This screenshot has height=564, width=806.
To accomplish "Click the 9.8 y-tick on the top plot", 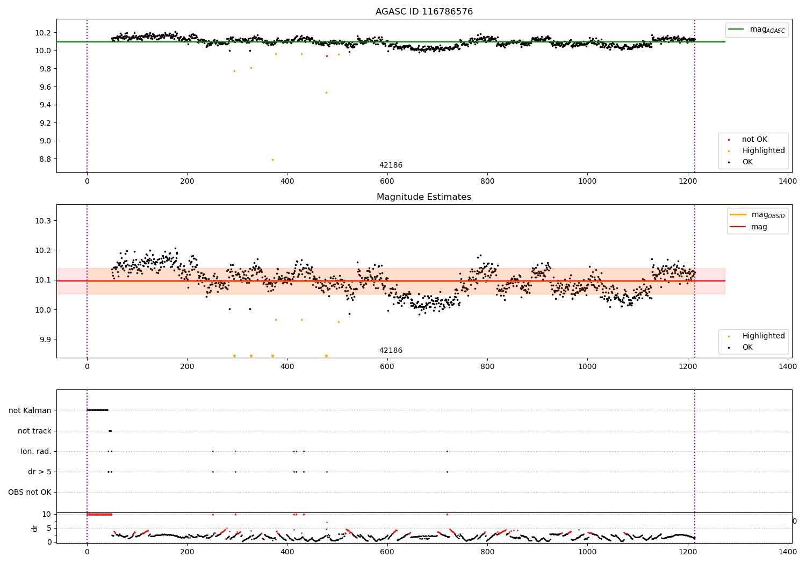I will (45, 69).
